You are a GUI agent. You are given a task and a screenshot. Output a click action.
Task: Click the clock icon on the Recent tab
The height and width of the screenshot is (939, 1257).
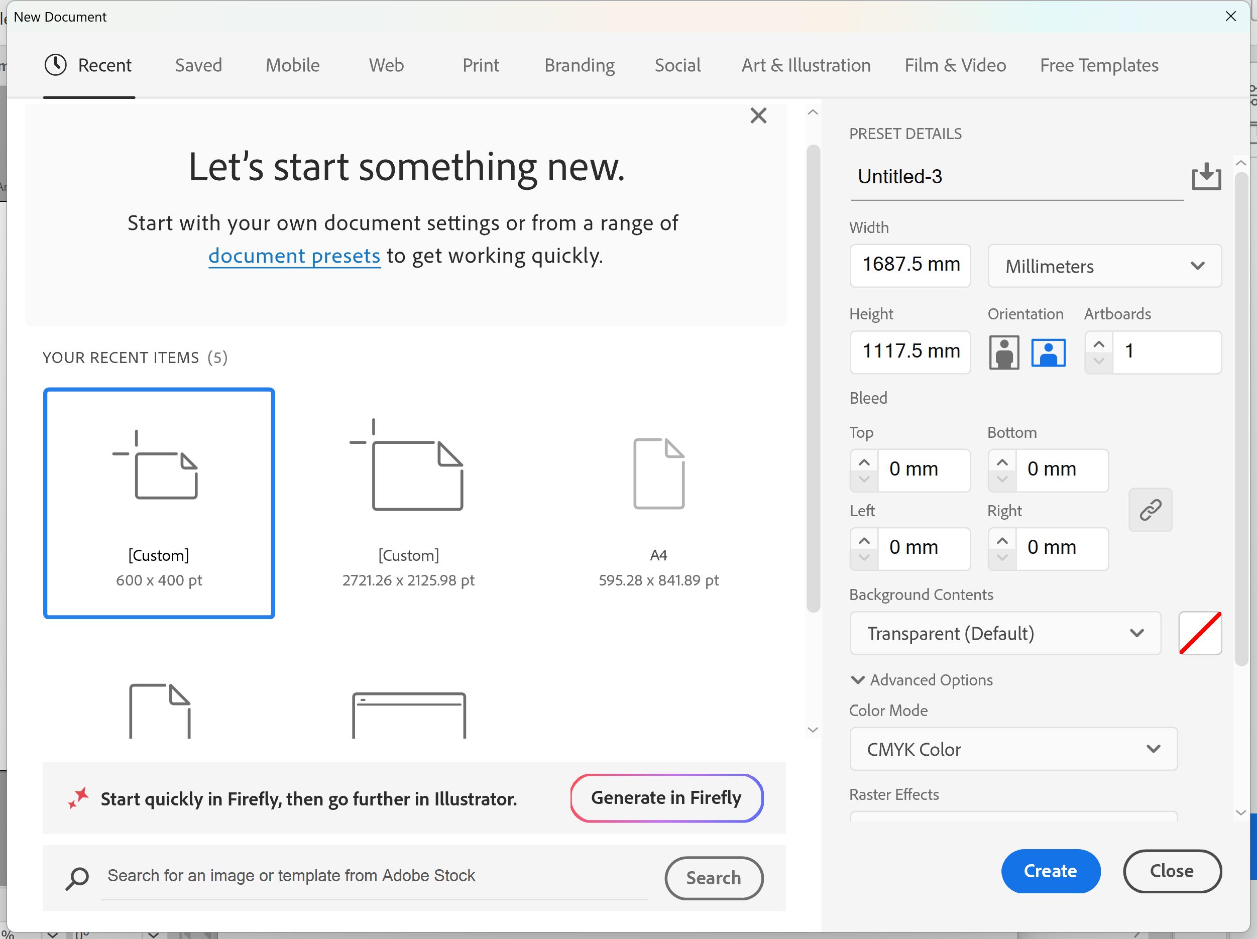56,65
